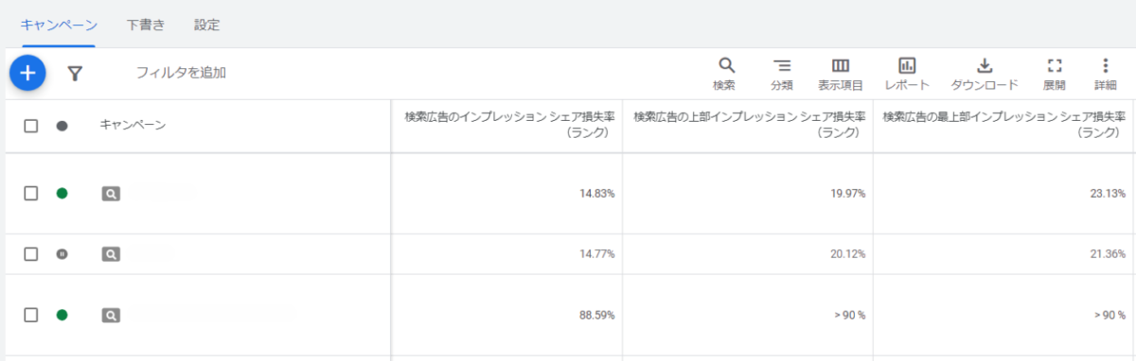Viewport: 1136px width, 361px height.
Task: Sort by キャンペーン column header
Action: pos(133,126)
